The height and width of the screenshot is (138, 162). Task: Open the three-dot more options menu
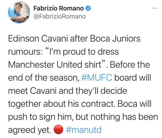tap(154, 8)
